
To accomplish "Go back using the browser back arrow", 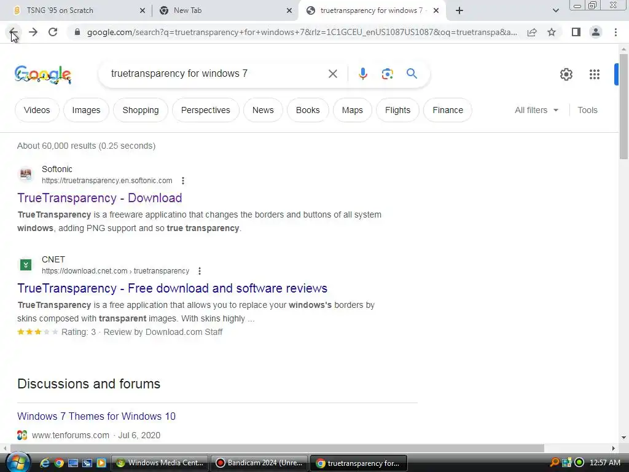I will (x=13, y=32).
